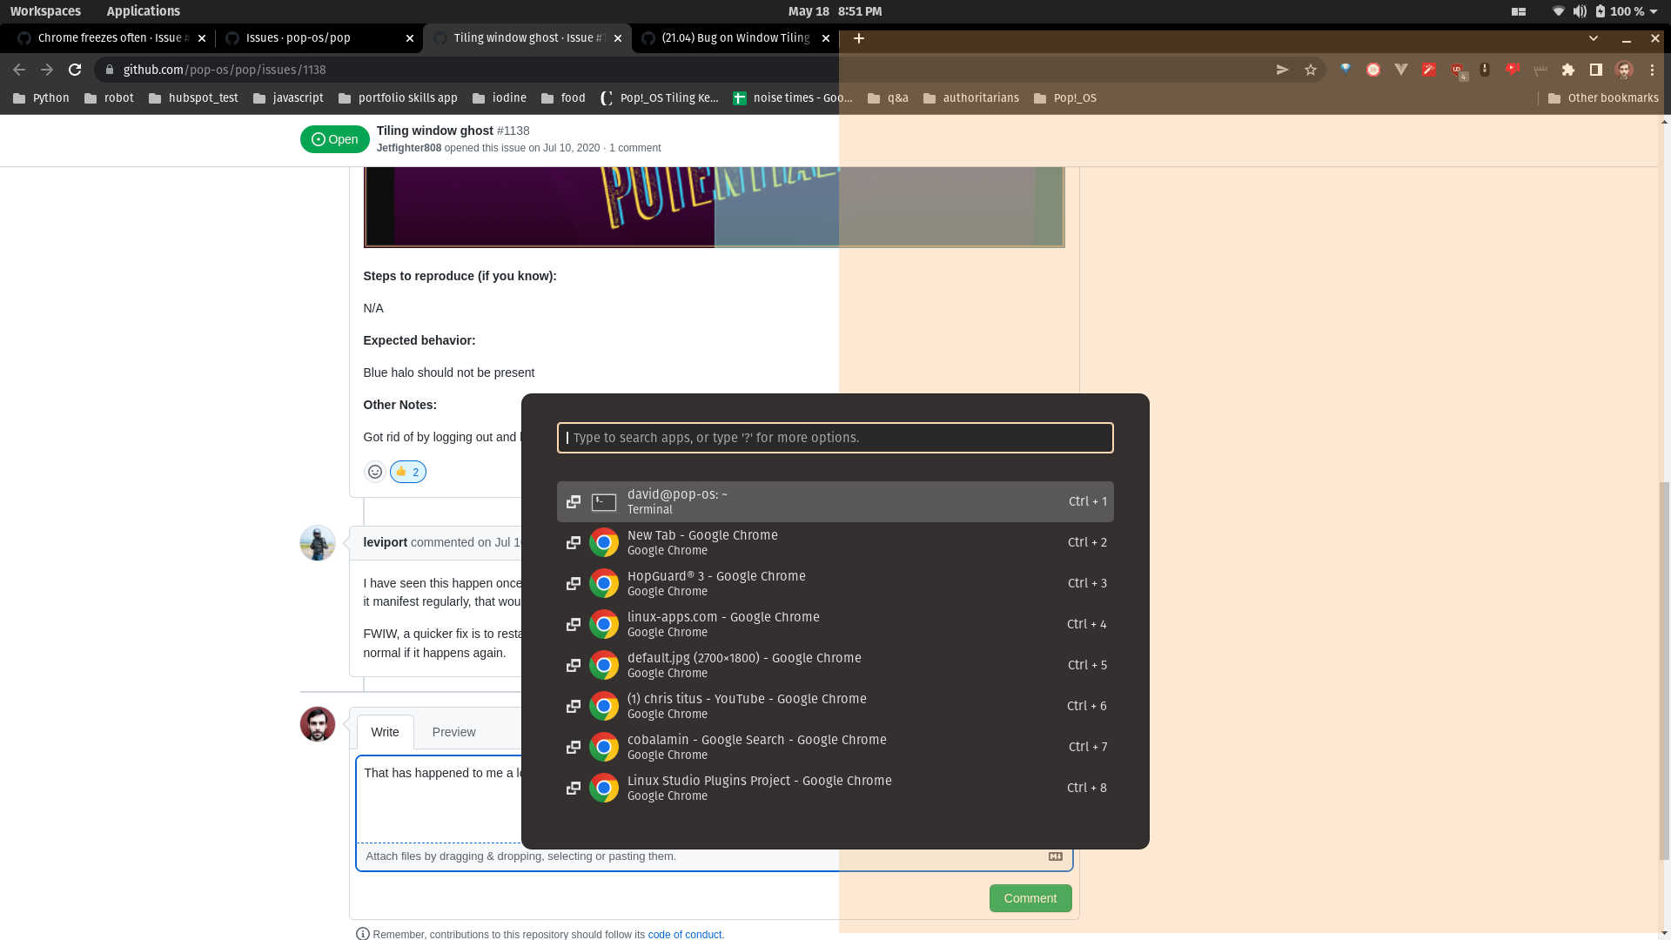Bookmark the page with the star icon
The height and width of the screenshot is (940, 1671).
pos(1311,70)
